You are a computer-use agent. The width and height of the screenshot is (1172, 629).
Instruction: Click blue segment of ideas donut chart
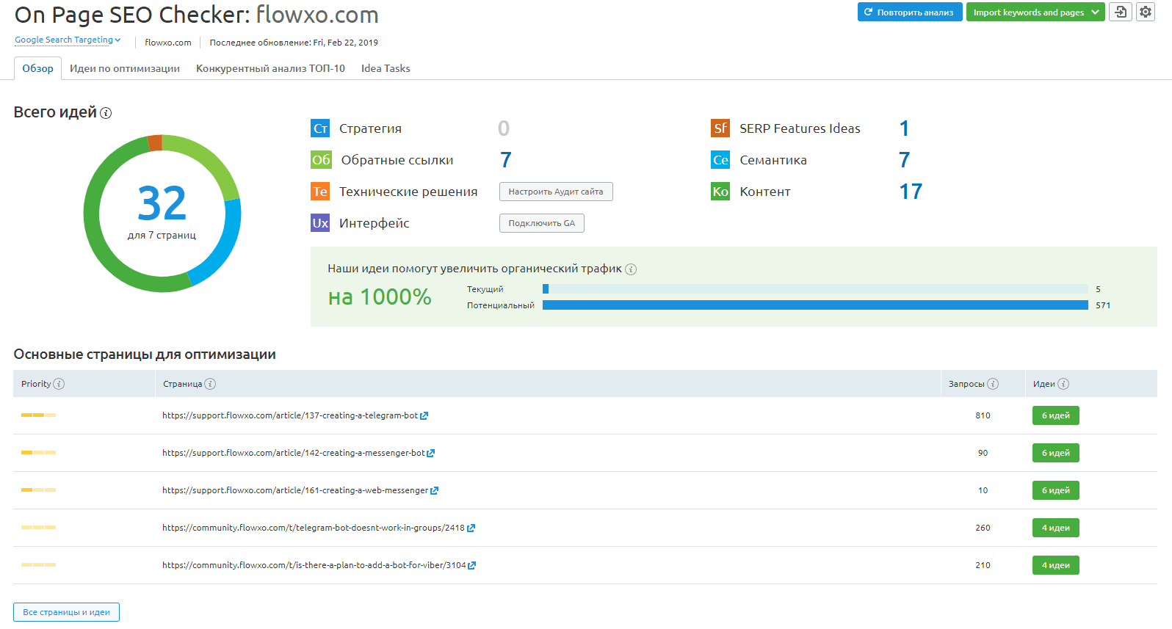(223, 247)
